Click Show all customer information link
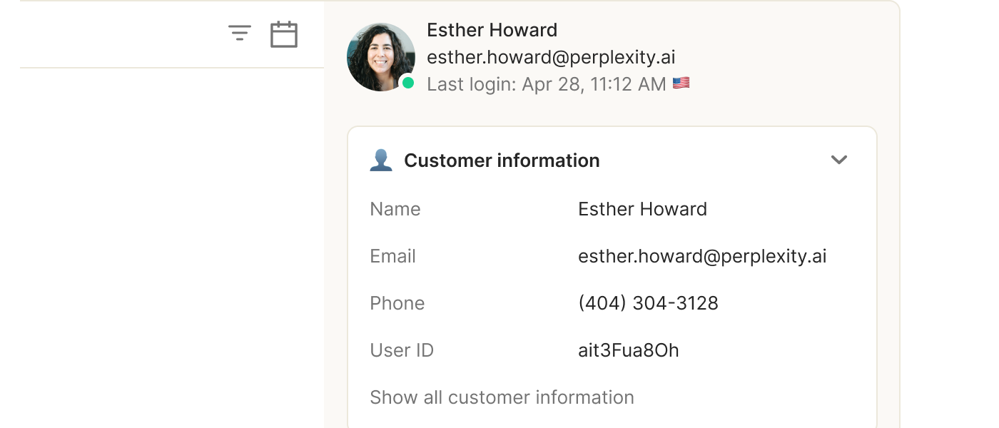 click(x=502, y=397)
